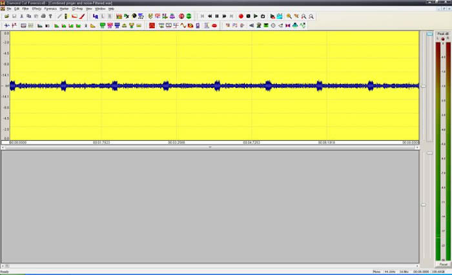Click the first waveform burst in display
The width and height of the screenshot is (452, 275).
click(12, 86)
